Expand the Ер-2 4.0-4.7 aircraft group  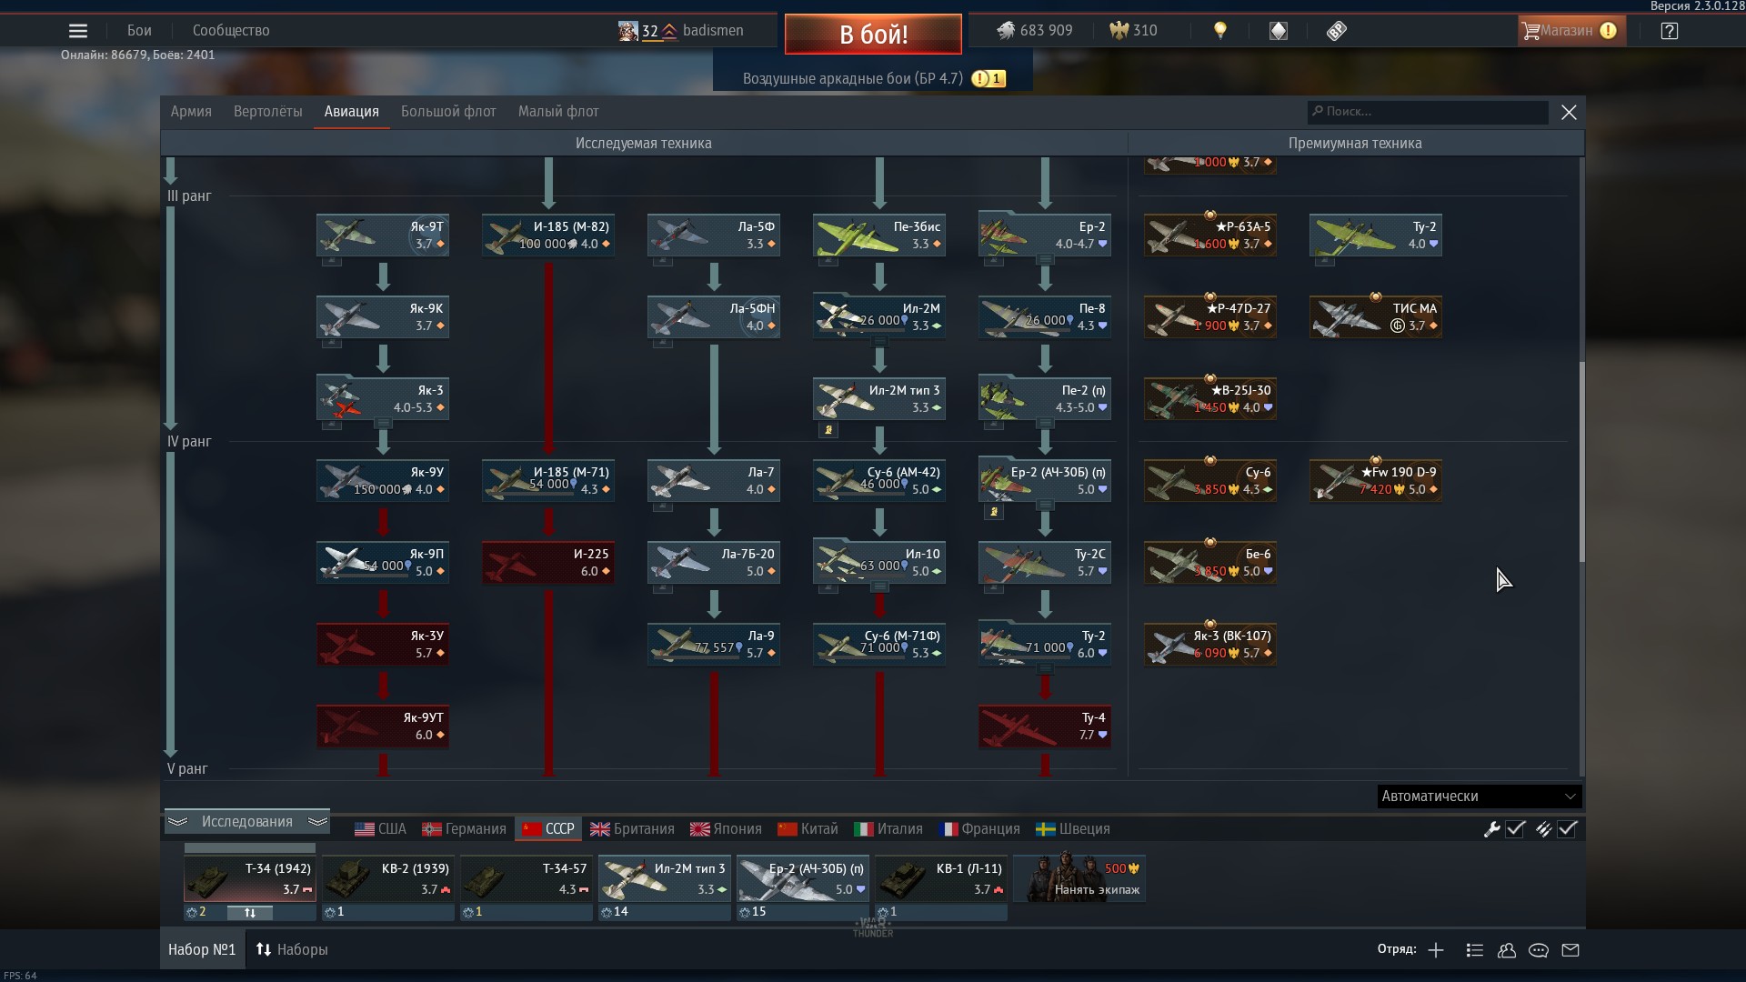click(1045, 235)
